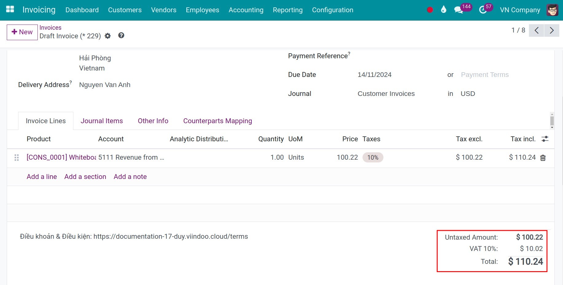Viewport: 563px width, 285px height.
Task: Open user avatar menu
Action: [x=552, y=10]
